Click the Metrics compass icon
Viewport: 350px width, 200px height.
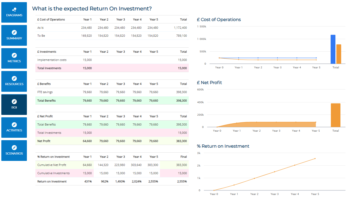(x=14, y=55)
